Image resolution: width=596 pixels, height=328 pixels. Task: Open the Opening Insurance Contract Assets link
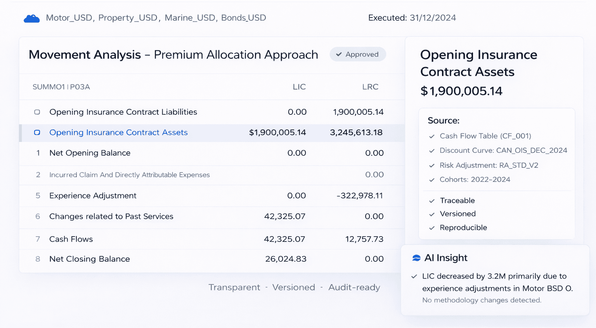118,132
